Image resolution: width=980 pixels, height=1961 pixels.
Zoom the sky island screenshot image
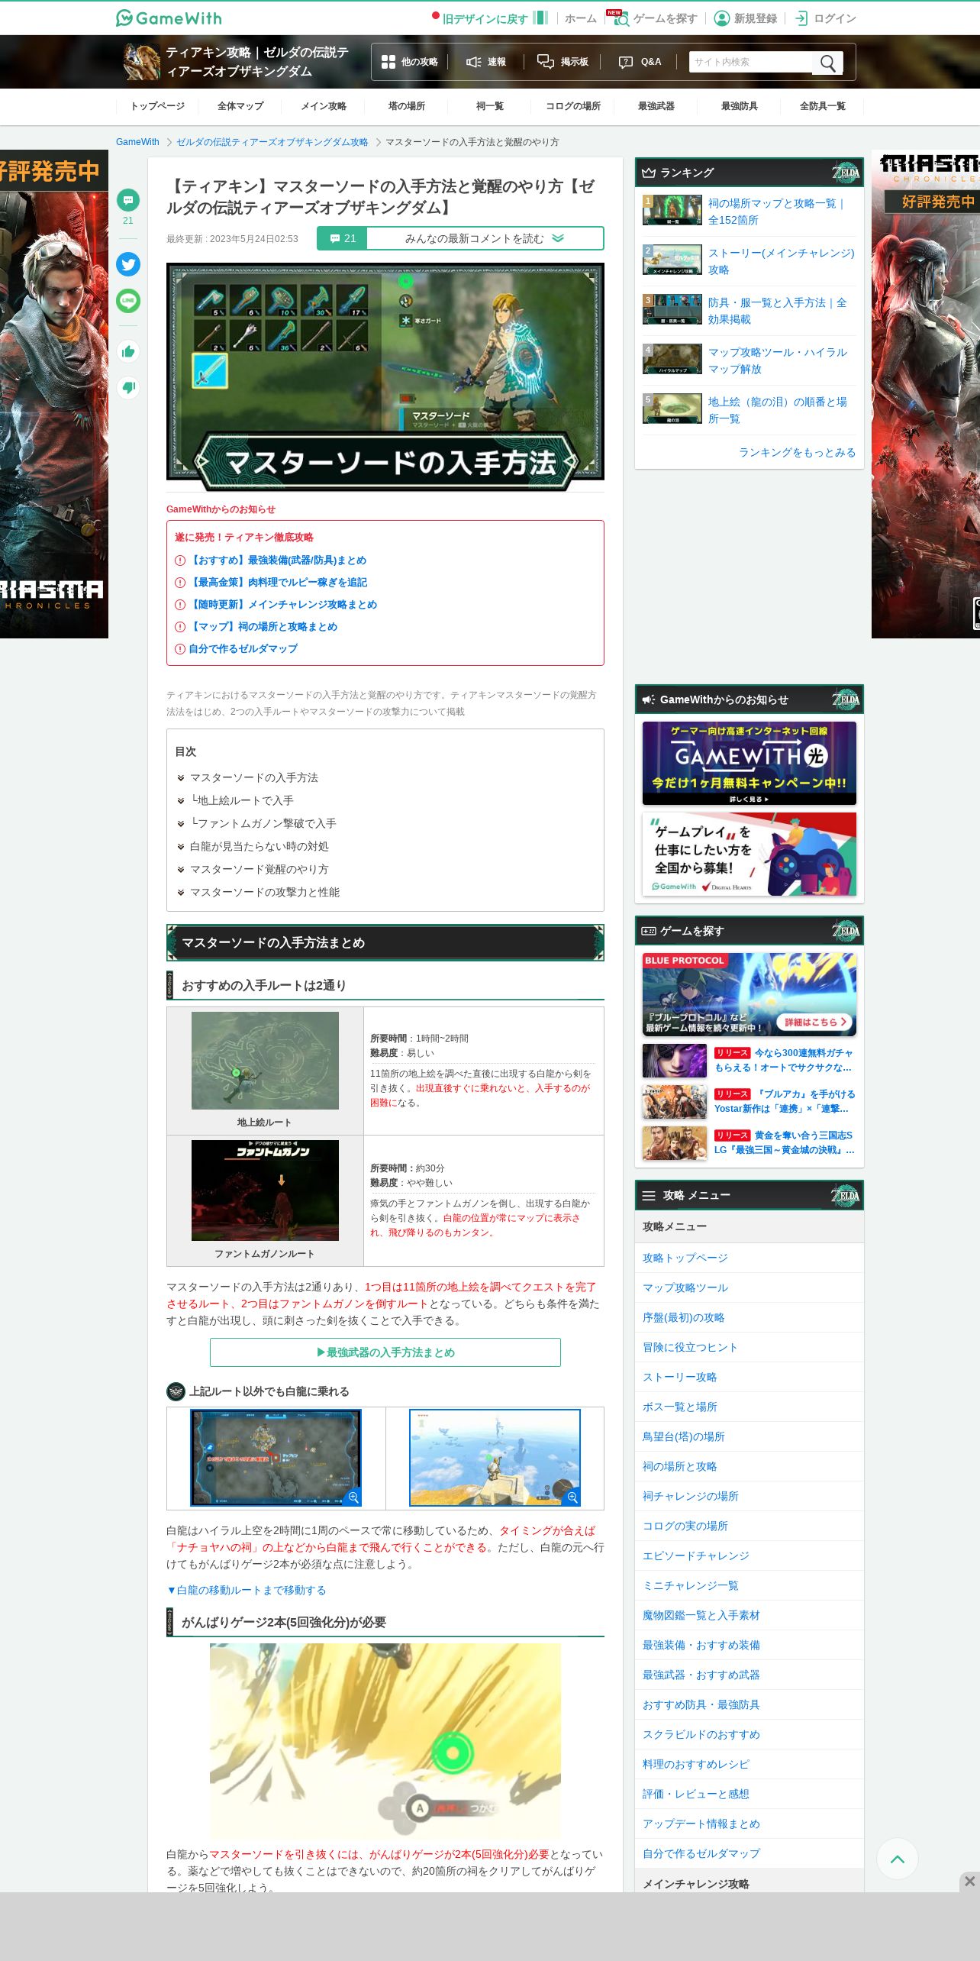point(495,1458)
